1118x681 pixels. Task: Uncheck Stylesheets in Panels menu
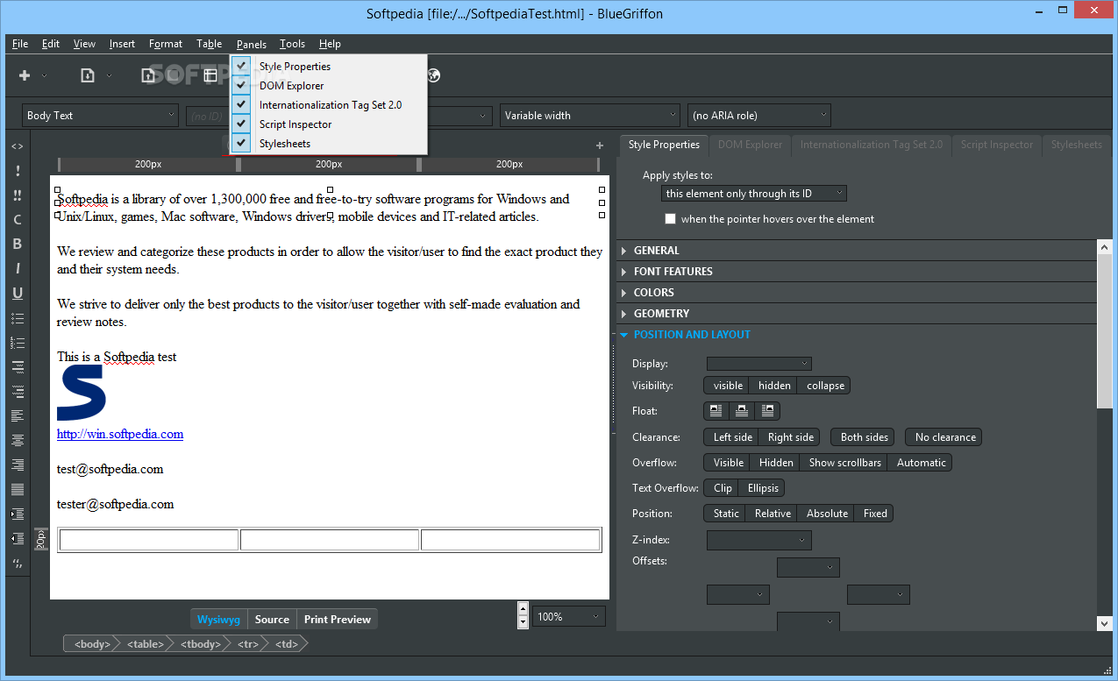[x=329, y=144]
